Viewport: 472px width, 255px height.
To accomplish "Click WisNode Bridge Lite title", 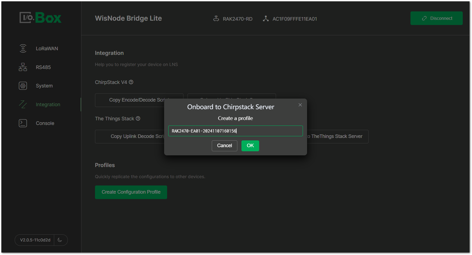I will click(128, 18).
